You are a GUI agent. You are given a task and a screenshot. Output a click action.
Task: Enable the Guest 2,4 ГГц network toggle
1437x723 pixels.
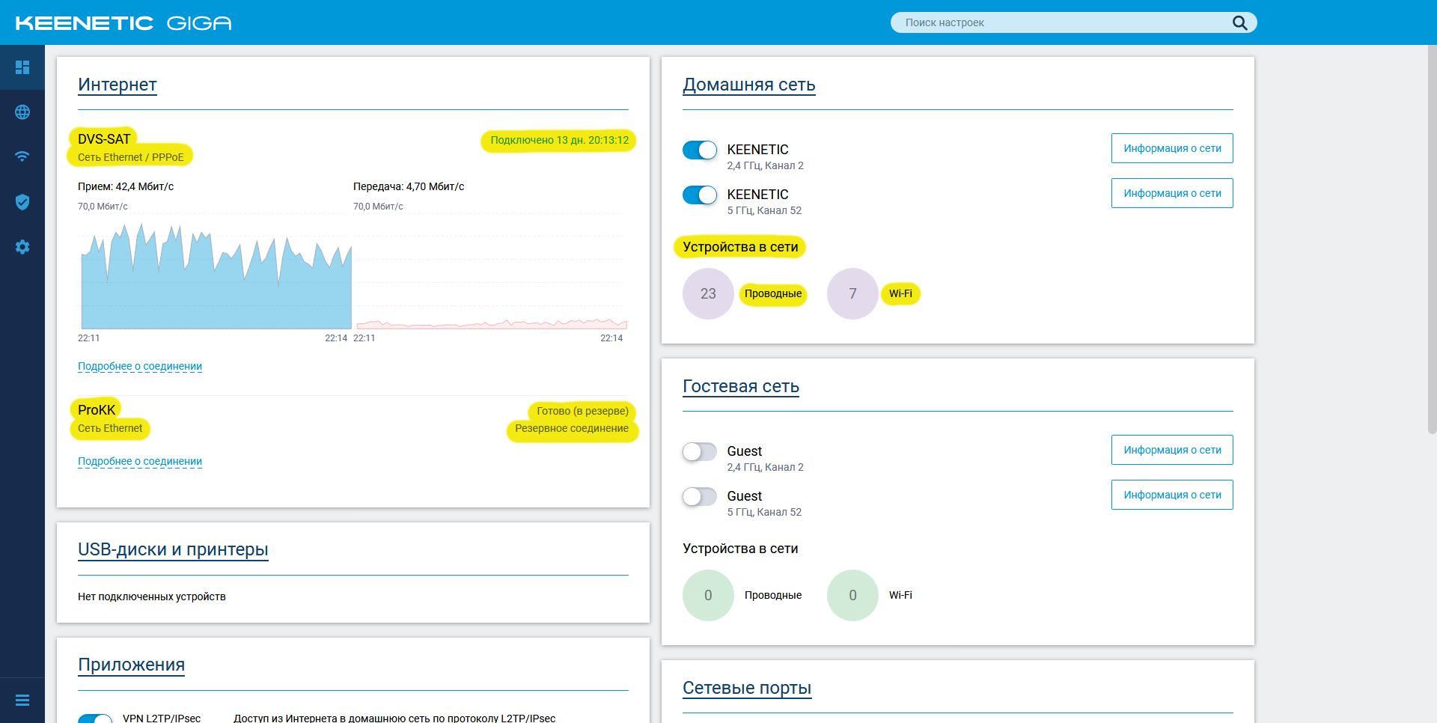(x=700, y=451)
